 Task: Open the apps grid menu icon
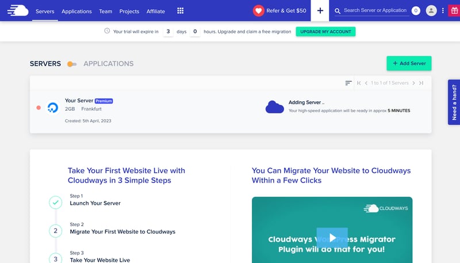[x=181, y=11]
